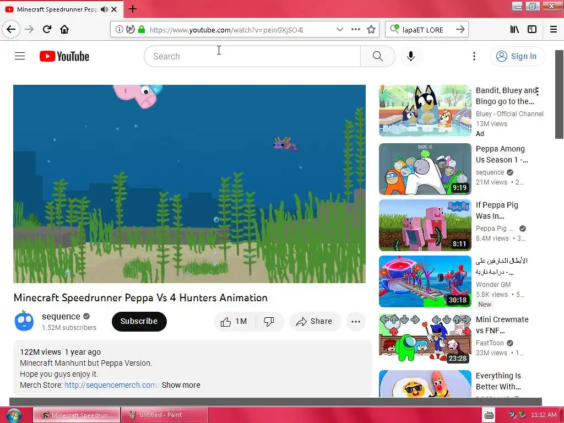Open the YouTube guide menu
Screen dimensions: 564x423
(x=20, y=56)
